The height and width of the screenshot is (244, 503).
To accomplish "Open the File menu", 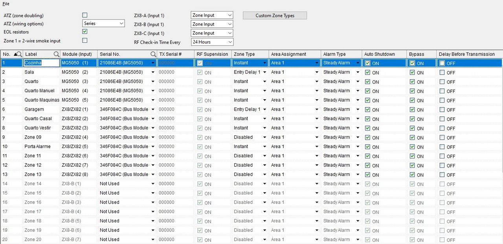I will pos(6,4).
